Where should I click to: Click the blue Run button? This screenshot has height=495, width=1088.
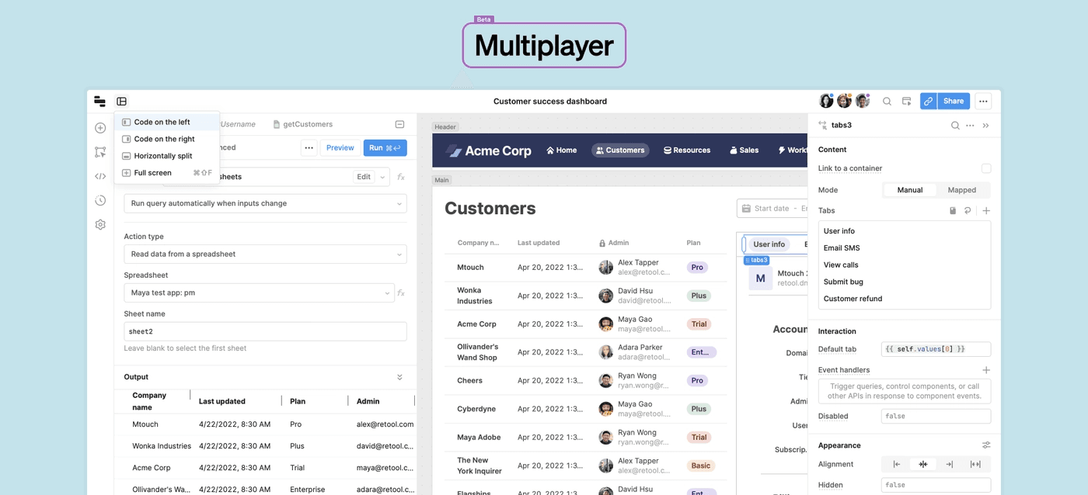[385, 147]
